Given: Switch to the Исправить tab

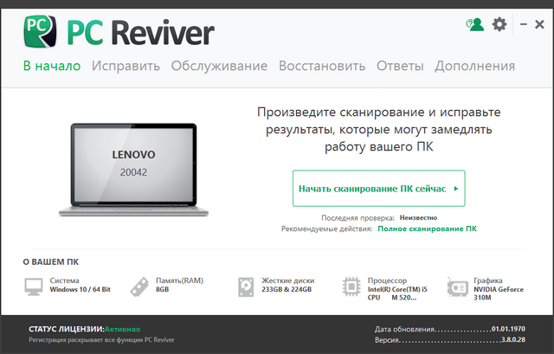Looking at the screenshot, I should (x=126, y=66).
